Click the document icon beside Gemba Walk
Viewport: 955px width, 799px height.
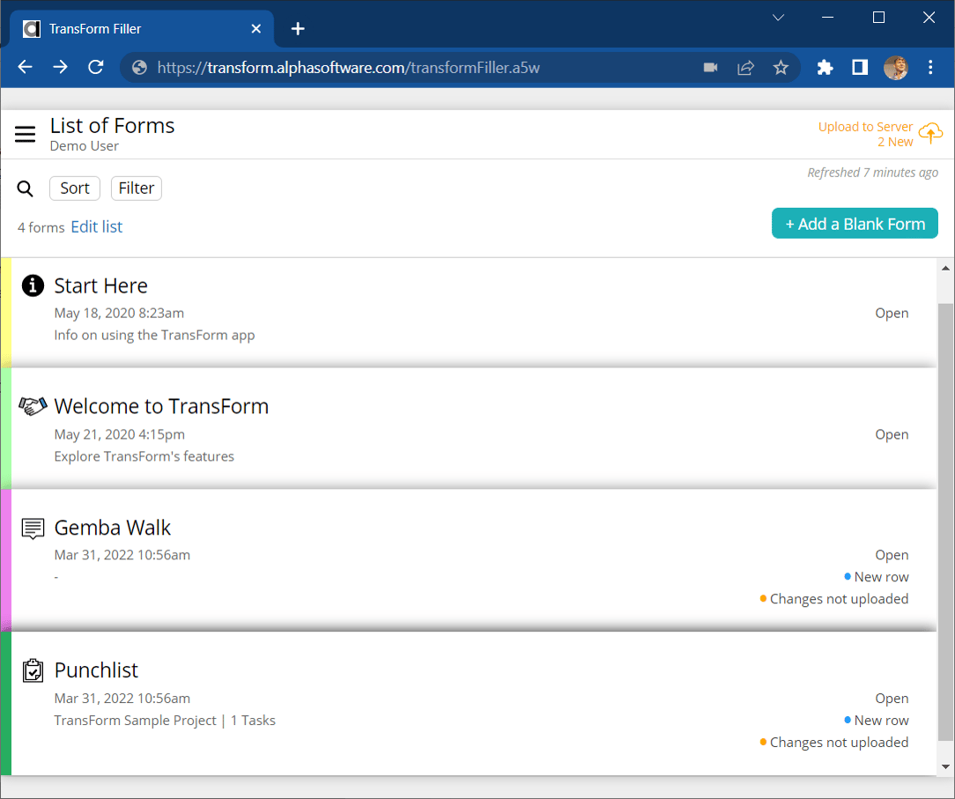tap(33, 528)
